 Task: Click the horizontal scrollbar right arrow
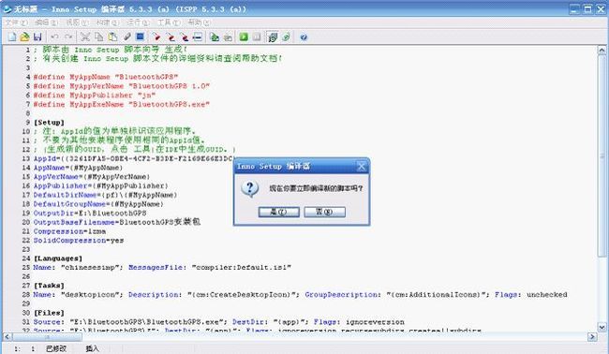(x=592, y=336)
